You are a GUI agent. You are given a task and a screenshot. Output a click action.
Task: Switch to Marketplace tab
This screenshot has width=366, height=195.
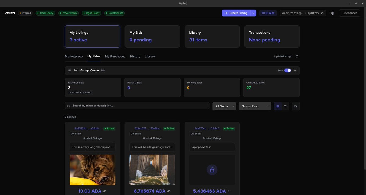pyautogui.click(x=74, y=57)
